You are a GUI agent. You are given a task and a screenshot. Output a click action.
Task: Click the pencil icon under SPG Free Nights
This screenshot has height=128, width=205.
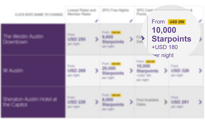point(131,20)
